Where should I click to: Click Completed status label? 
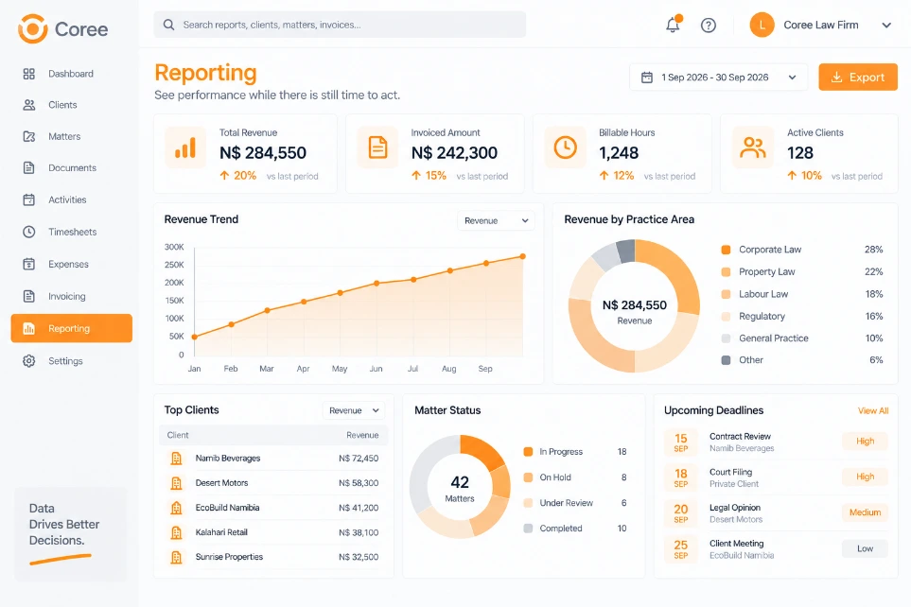pos(561,529)
